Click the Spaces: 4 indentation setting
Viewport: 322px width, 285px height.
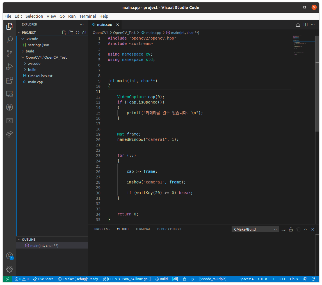pos(246,279)
